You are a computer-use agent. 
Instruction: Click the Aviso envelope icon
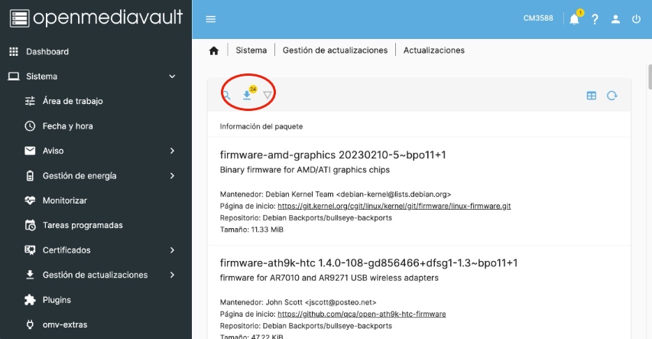click(30, 151)
